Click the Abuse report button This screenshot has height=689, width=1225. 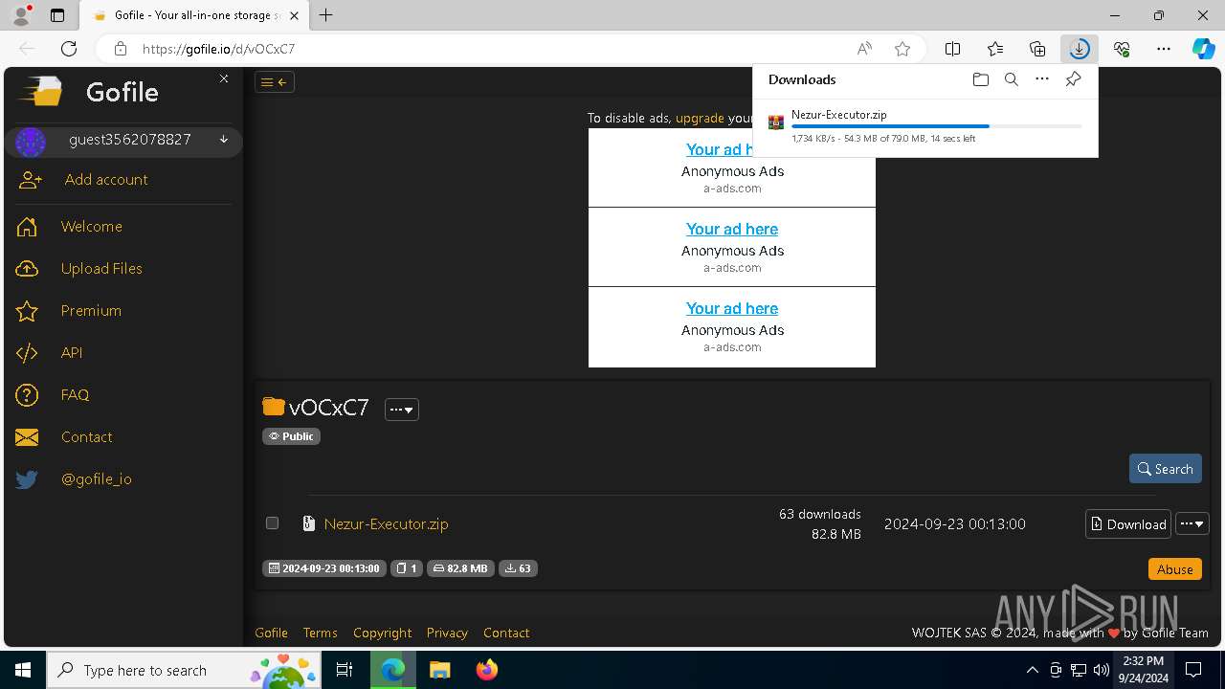click(1174, 568)
